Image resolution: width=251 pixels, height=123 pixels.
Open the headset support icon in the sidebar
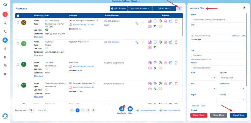[x=5, y=66]
